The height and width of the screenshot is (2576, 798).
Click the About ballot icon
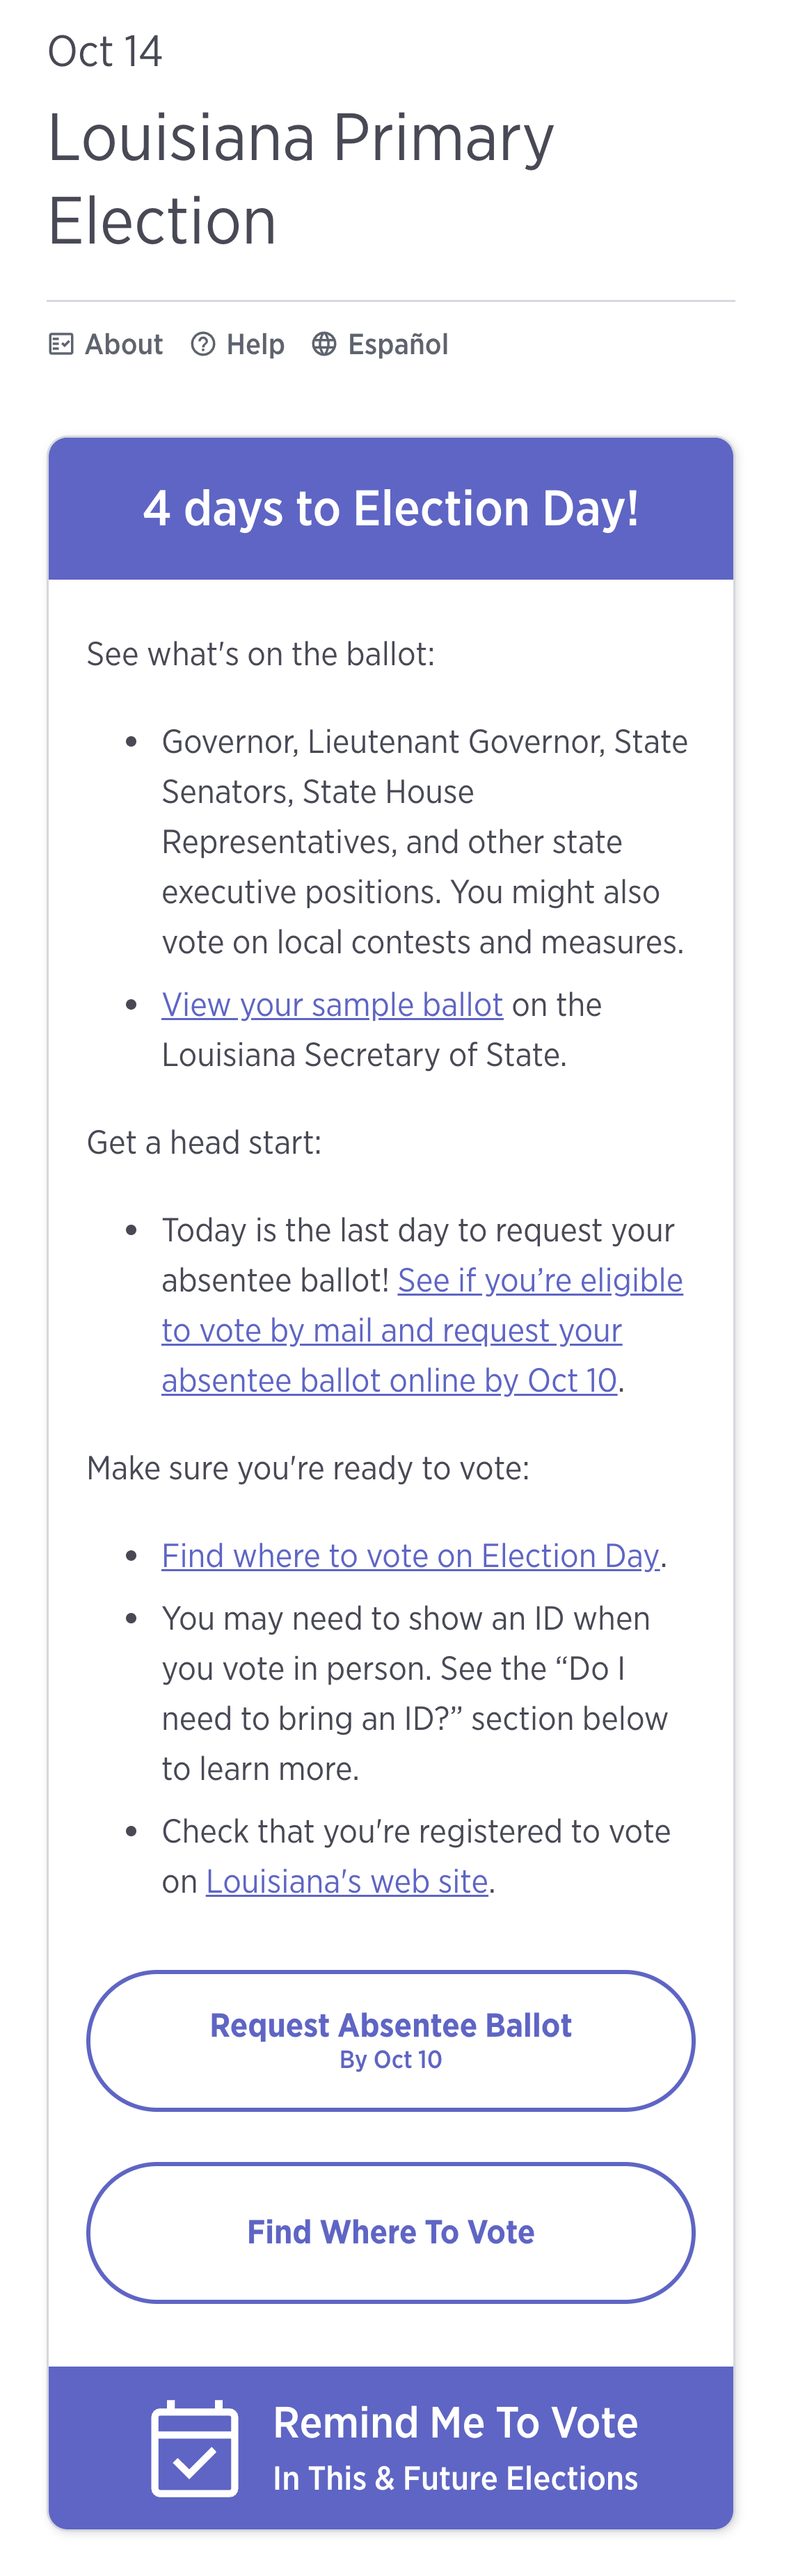pyautogui.click(x=61, y=344)
